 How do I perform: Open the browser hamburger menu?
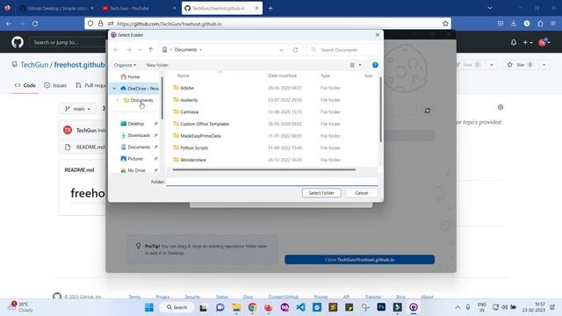pyautogui.click(x=553, y=24)
